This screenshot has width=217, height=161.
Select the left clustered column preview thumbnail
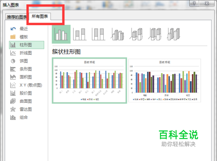[x=89, y=80]
